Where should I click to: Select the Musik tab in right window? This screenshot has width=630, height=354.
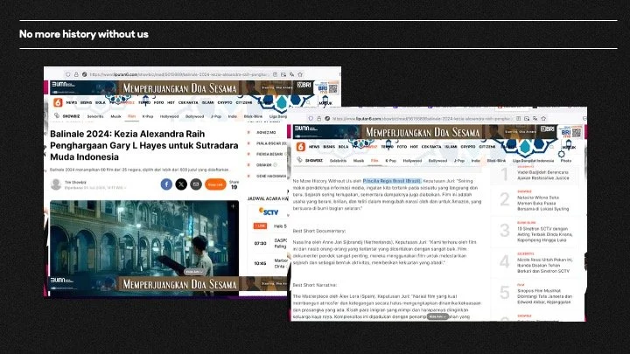click(x=359, y=161)
